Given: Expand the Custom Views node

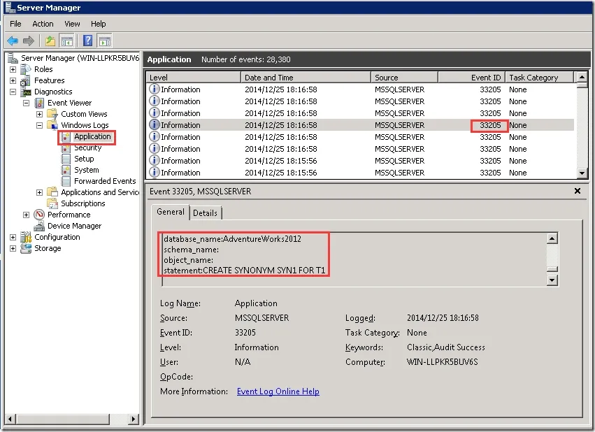Looking at the screenshot, I should (x=39, y=114).
